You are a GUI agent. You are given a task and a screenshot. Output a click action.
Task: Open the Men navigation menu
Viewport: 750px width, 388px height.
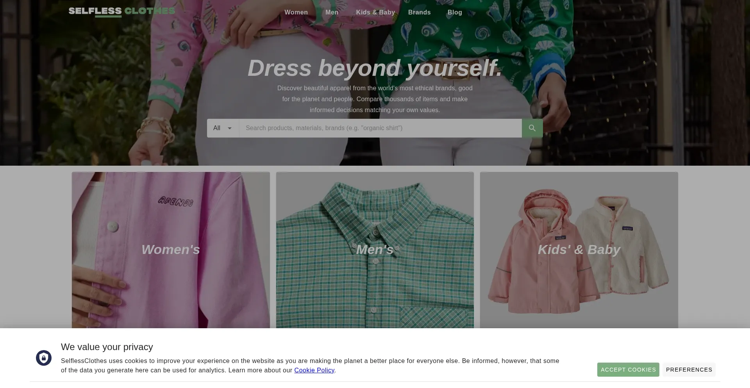click(x=332, y=12)
